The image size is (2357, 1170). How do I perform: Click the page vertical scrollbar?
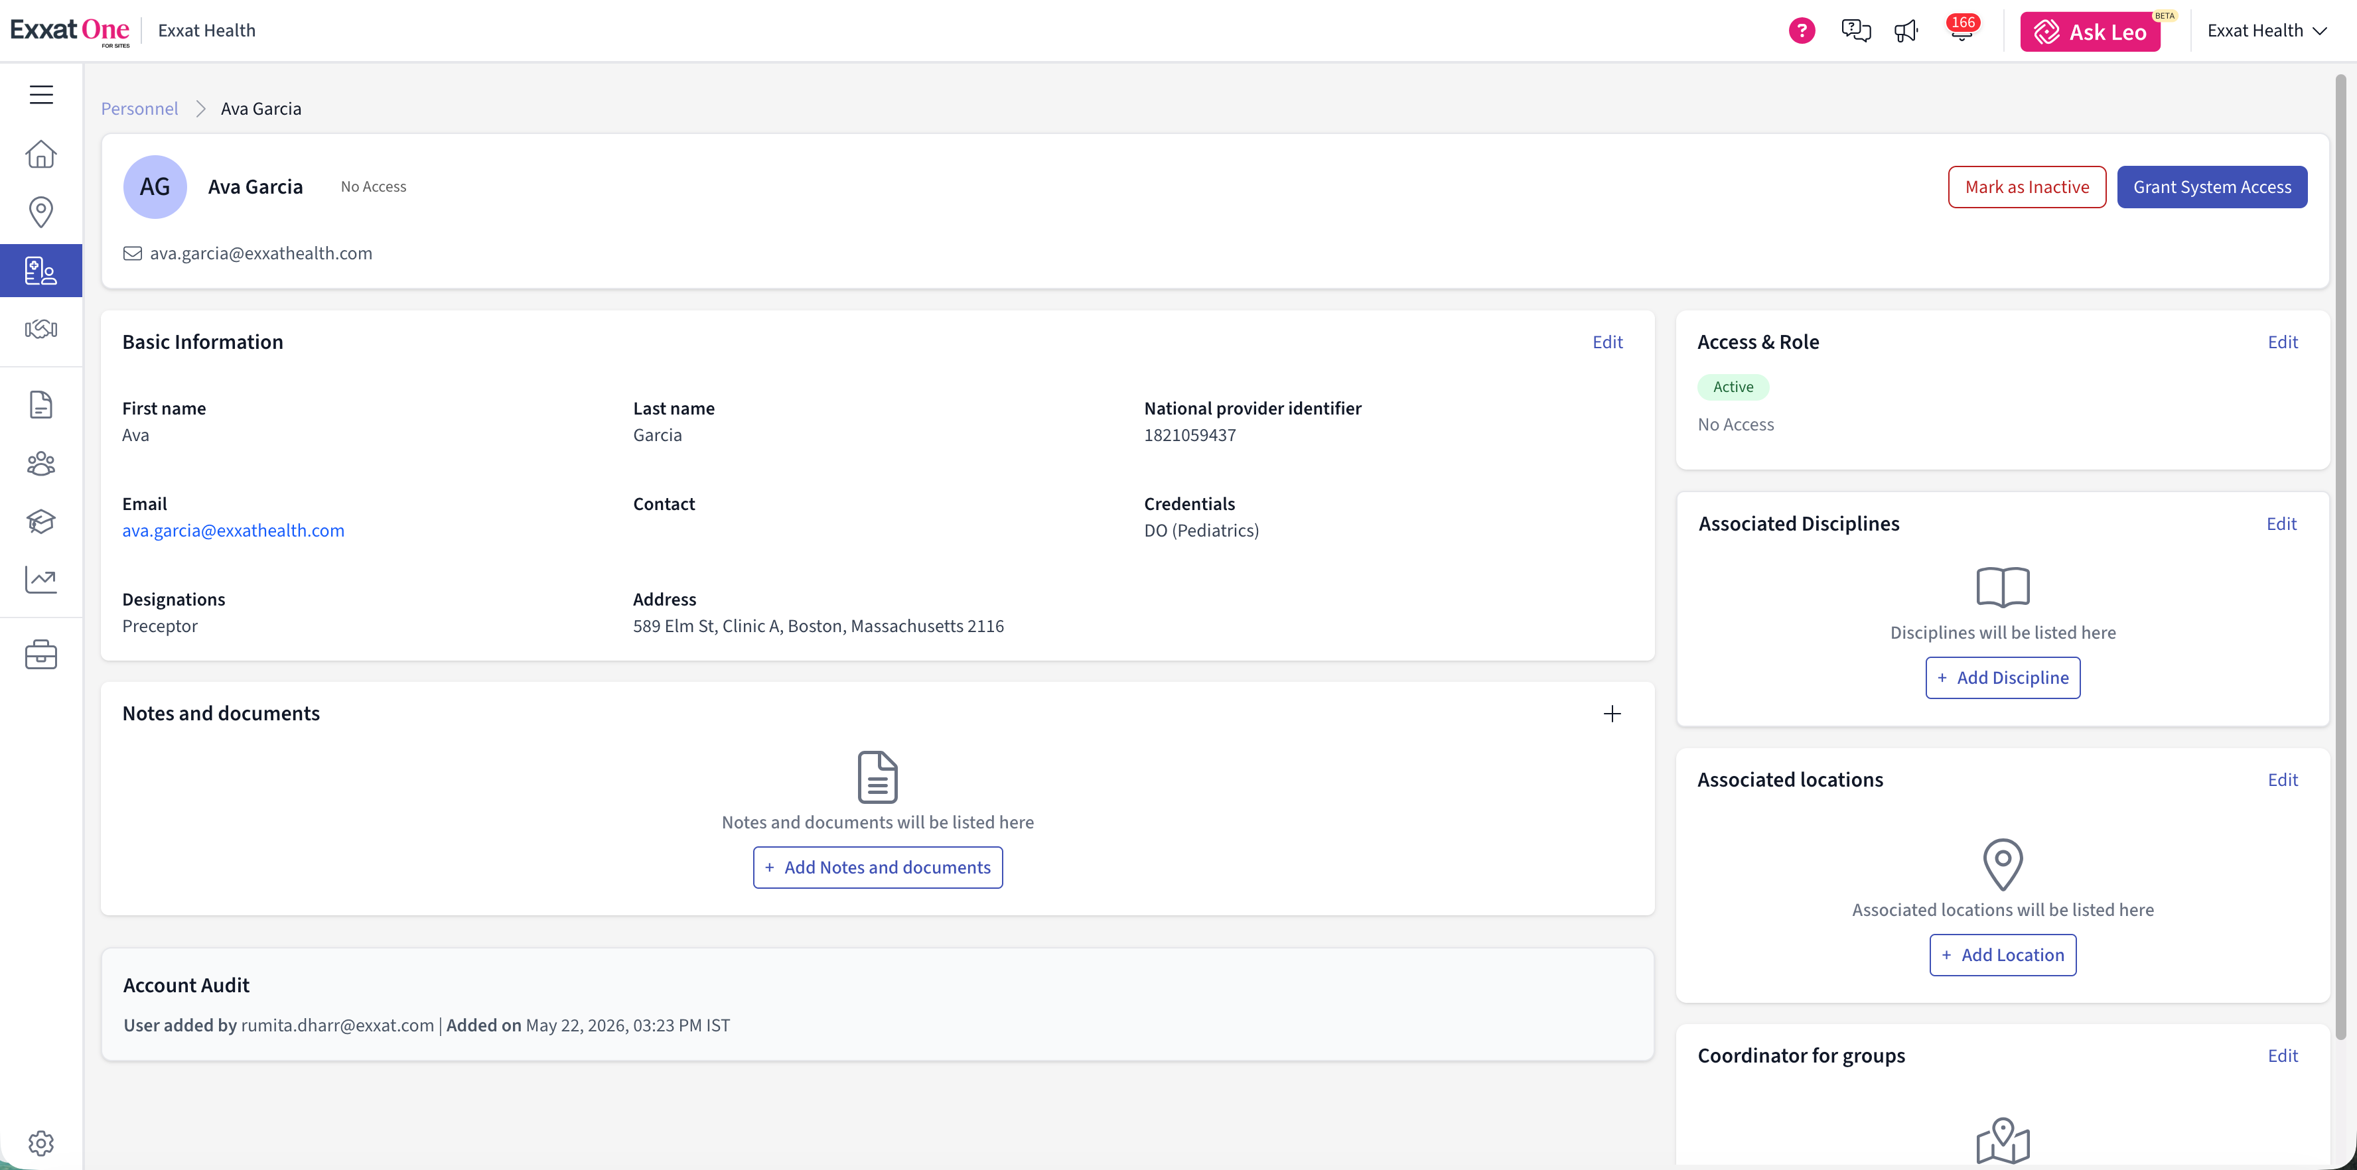tap(2340, 558)
